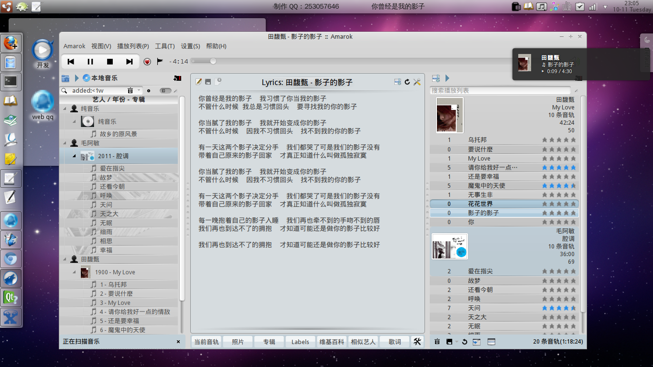The width and height of the screenshot is (653, 367).
Task: Toggle the merged view switch in the collection filter bar
Action: pyautogui.click(x=165, y=90)
